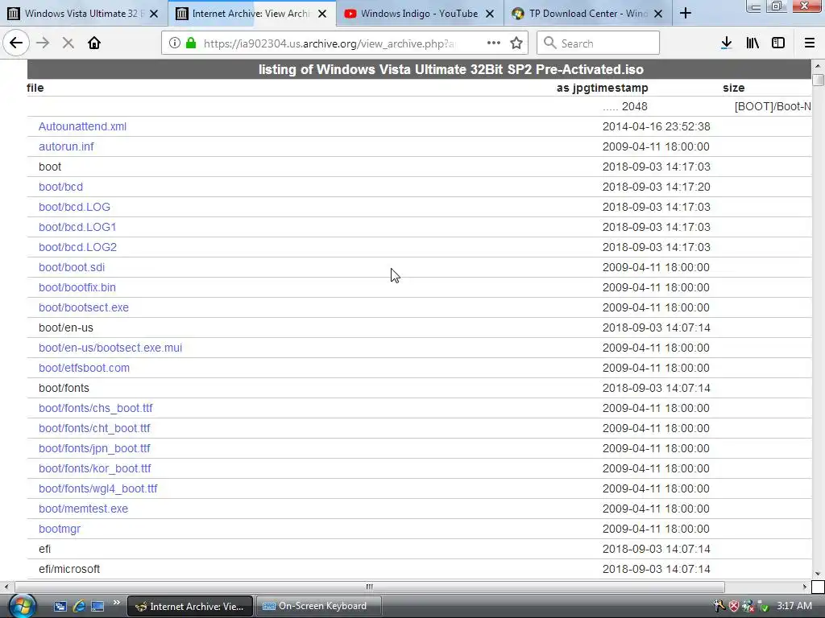Open boot/fonts/cht_boot.ttf link
Image resolution: width=825 pixels, height=618 pixels.
pyautogui.click(x=94, y=428)
